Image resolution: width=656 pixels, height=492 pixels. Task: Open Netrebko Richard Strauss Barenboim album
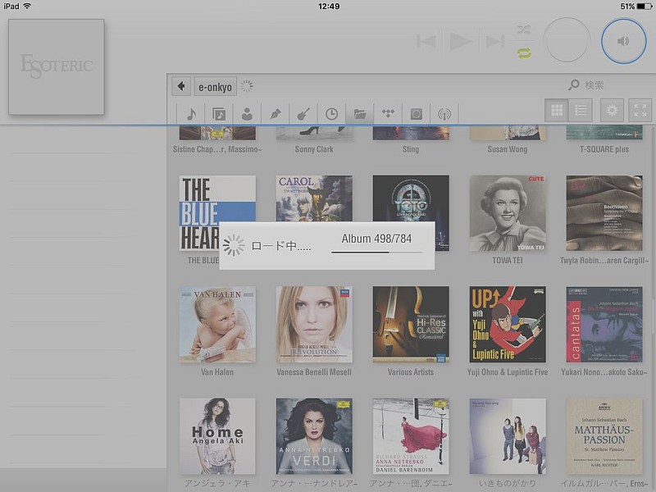coord(411,436)
